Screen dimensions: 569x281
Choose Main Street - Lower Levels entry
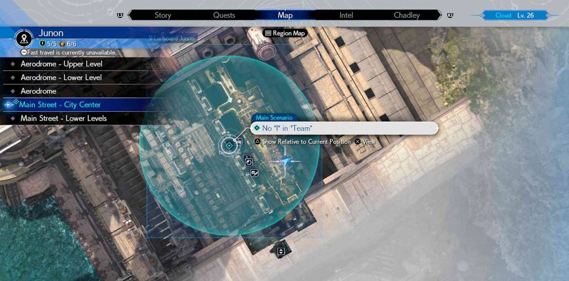(x=64, y=118)
